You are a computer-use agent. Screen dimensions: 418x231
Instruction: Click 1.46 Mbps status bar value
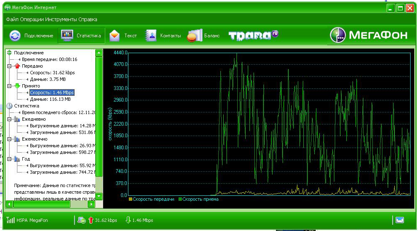[x=143, y=220]
